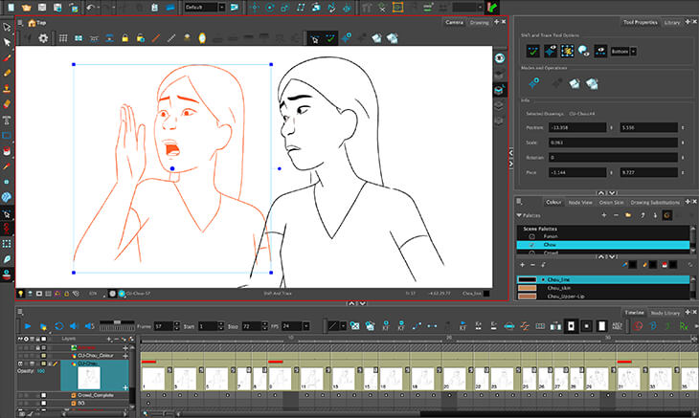Select the Translate tool in the top toolbar
This screenshot has width=699, height=418.
(x=255, y=8)
